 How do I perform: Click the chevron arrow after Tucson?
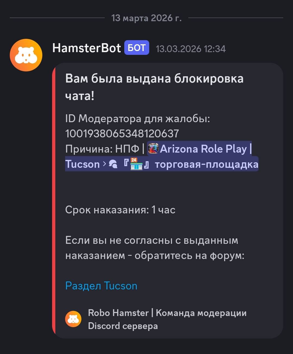click(104, 164)
